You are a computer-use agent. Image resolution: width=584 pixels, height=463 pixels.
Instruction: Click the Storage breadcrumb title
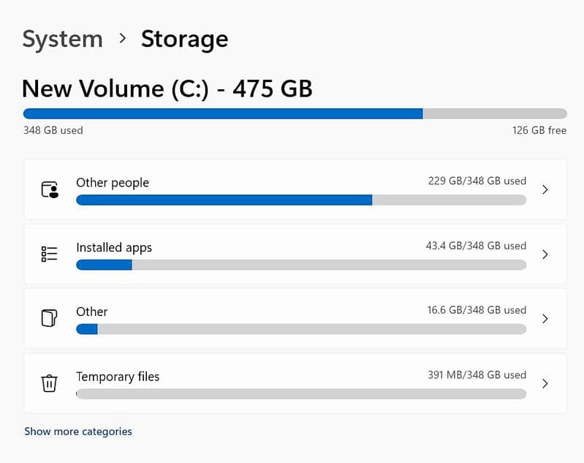click(x=184, y=39)
